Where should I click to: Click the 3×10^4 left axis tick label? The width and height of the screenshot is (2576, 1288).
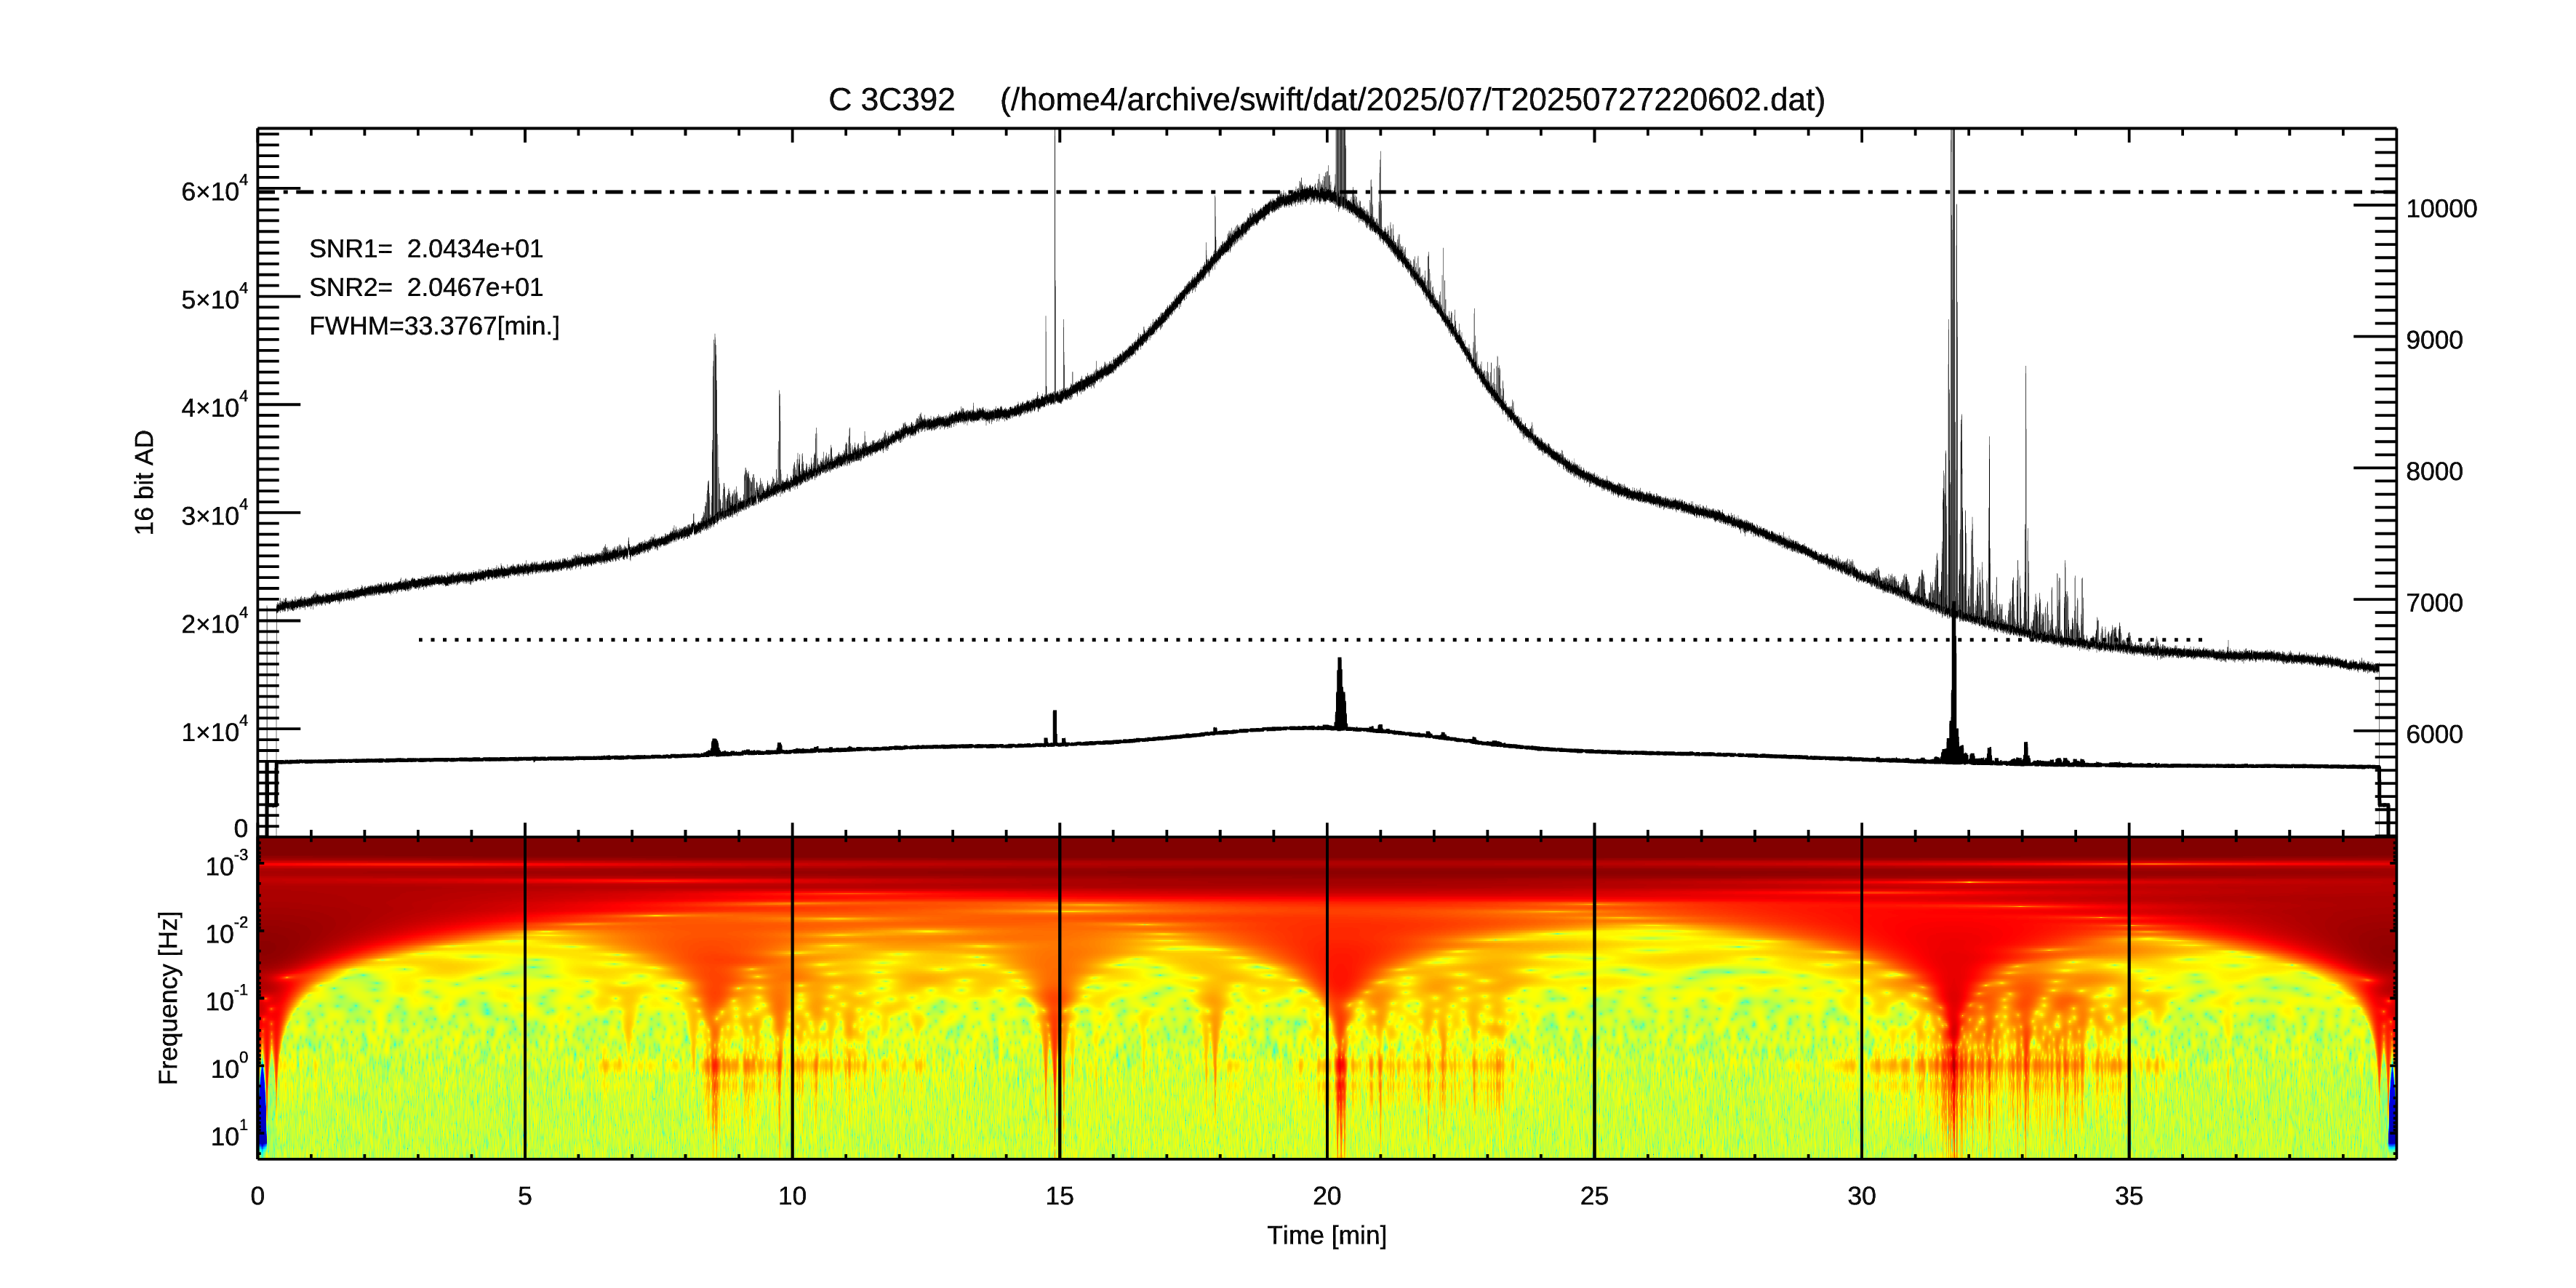pyautogui.click(x=214, y=514)
